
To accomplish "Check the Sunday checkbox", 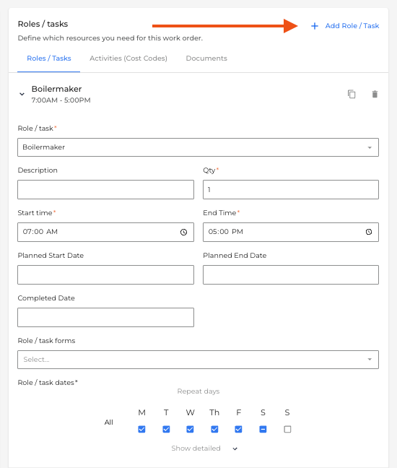I will [x=287, y=429].
